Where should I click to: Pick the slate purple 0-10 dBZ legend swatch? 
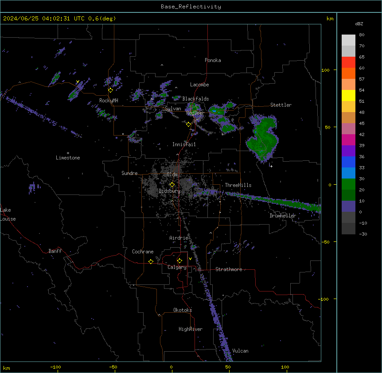click(348, 206)
